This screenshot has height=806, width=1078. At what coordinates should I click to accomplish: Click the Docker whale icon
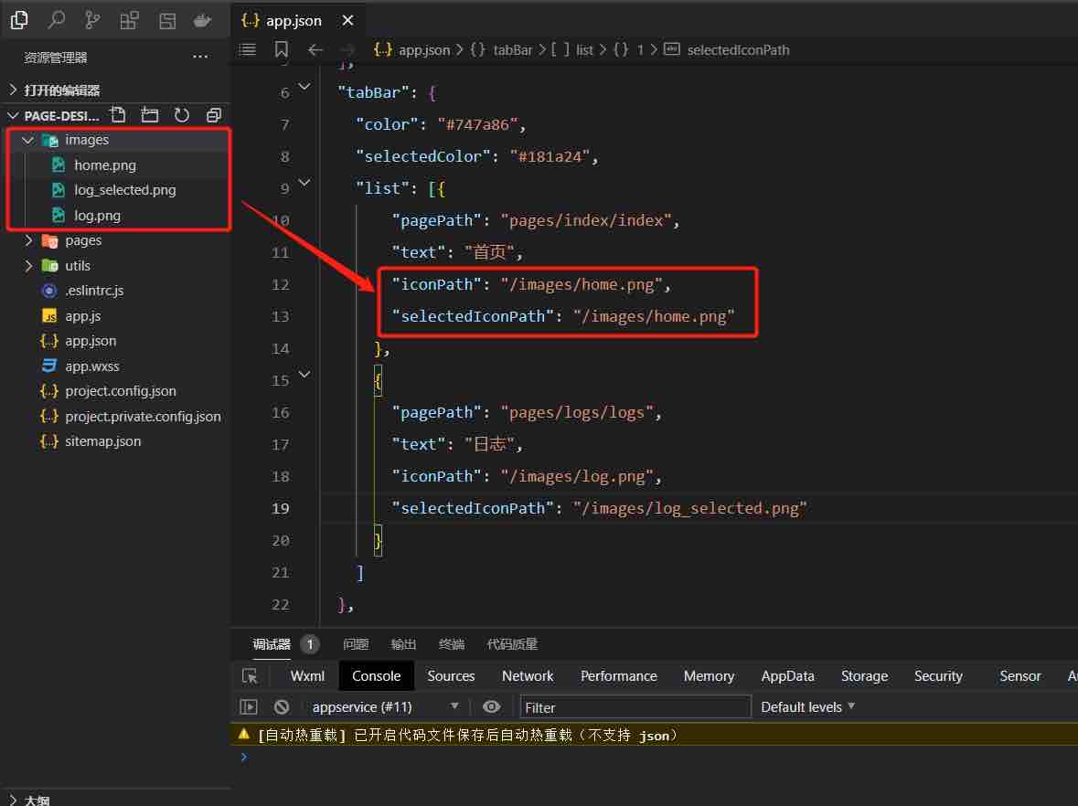[x=204, y=19]
